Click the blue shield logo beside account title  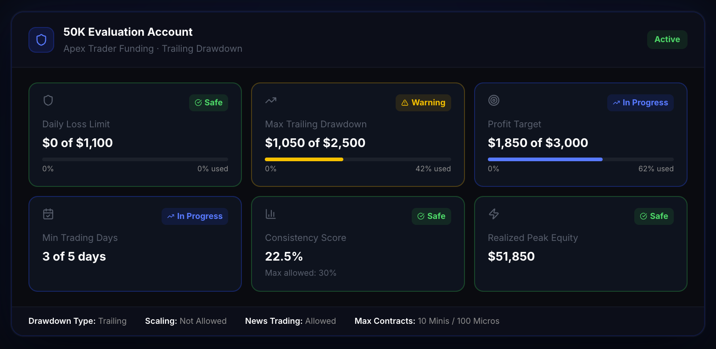pos(41,40)
